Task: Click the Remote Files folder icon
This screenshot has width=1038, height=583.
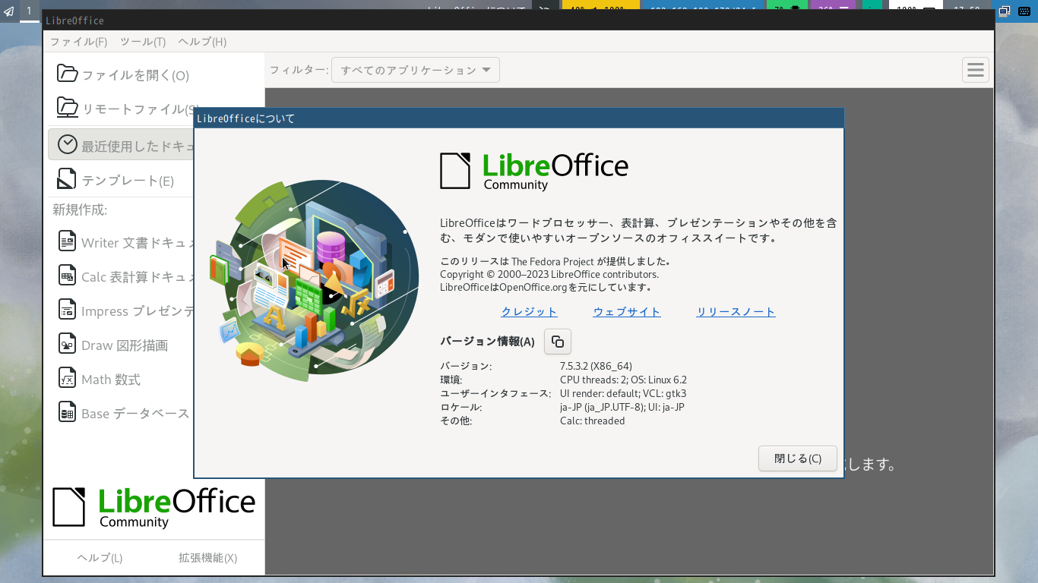Action: click(68, 108)
